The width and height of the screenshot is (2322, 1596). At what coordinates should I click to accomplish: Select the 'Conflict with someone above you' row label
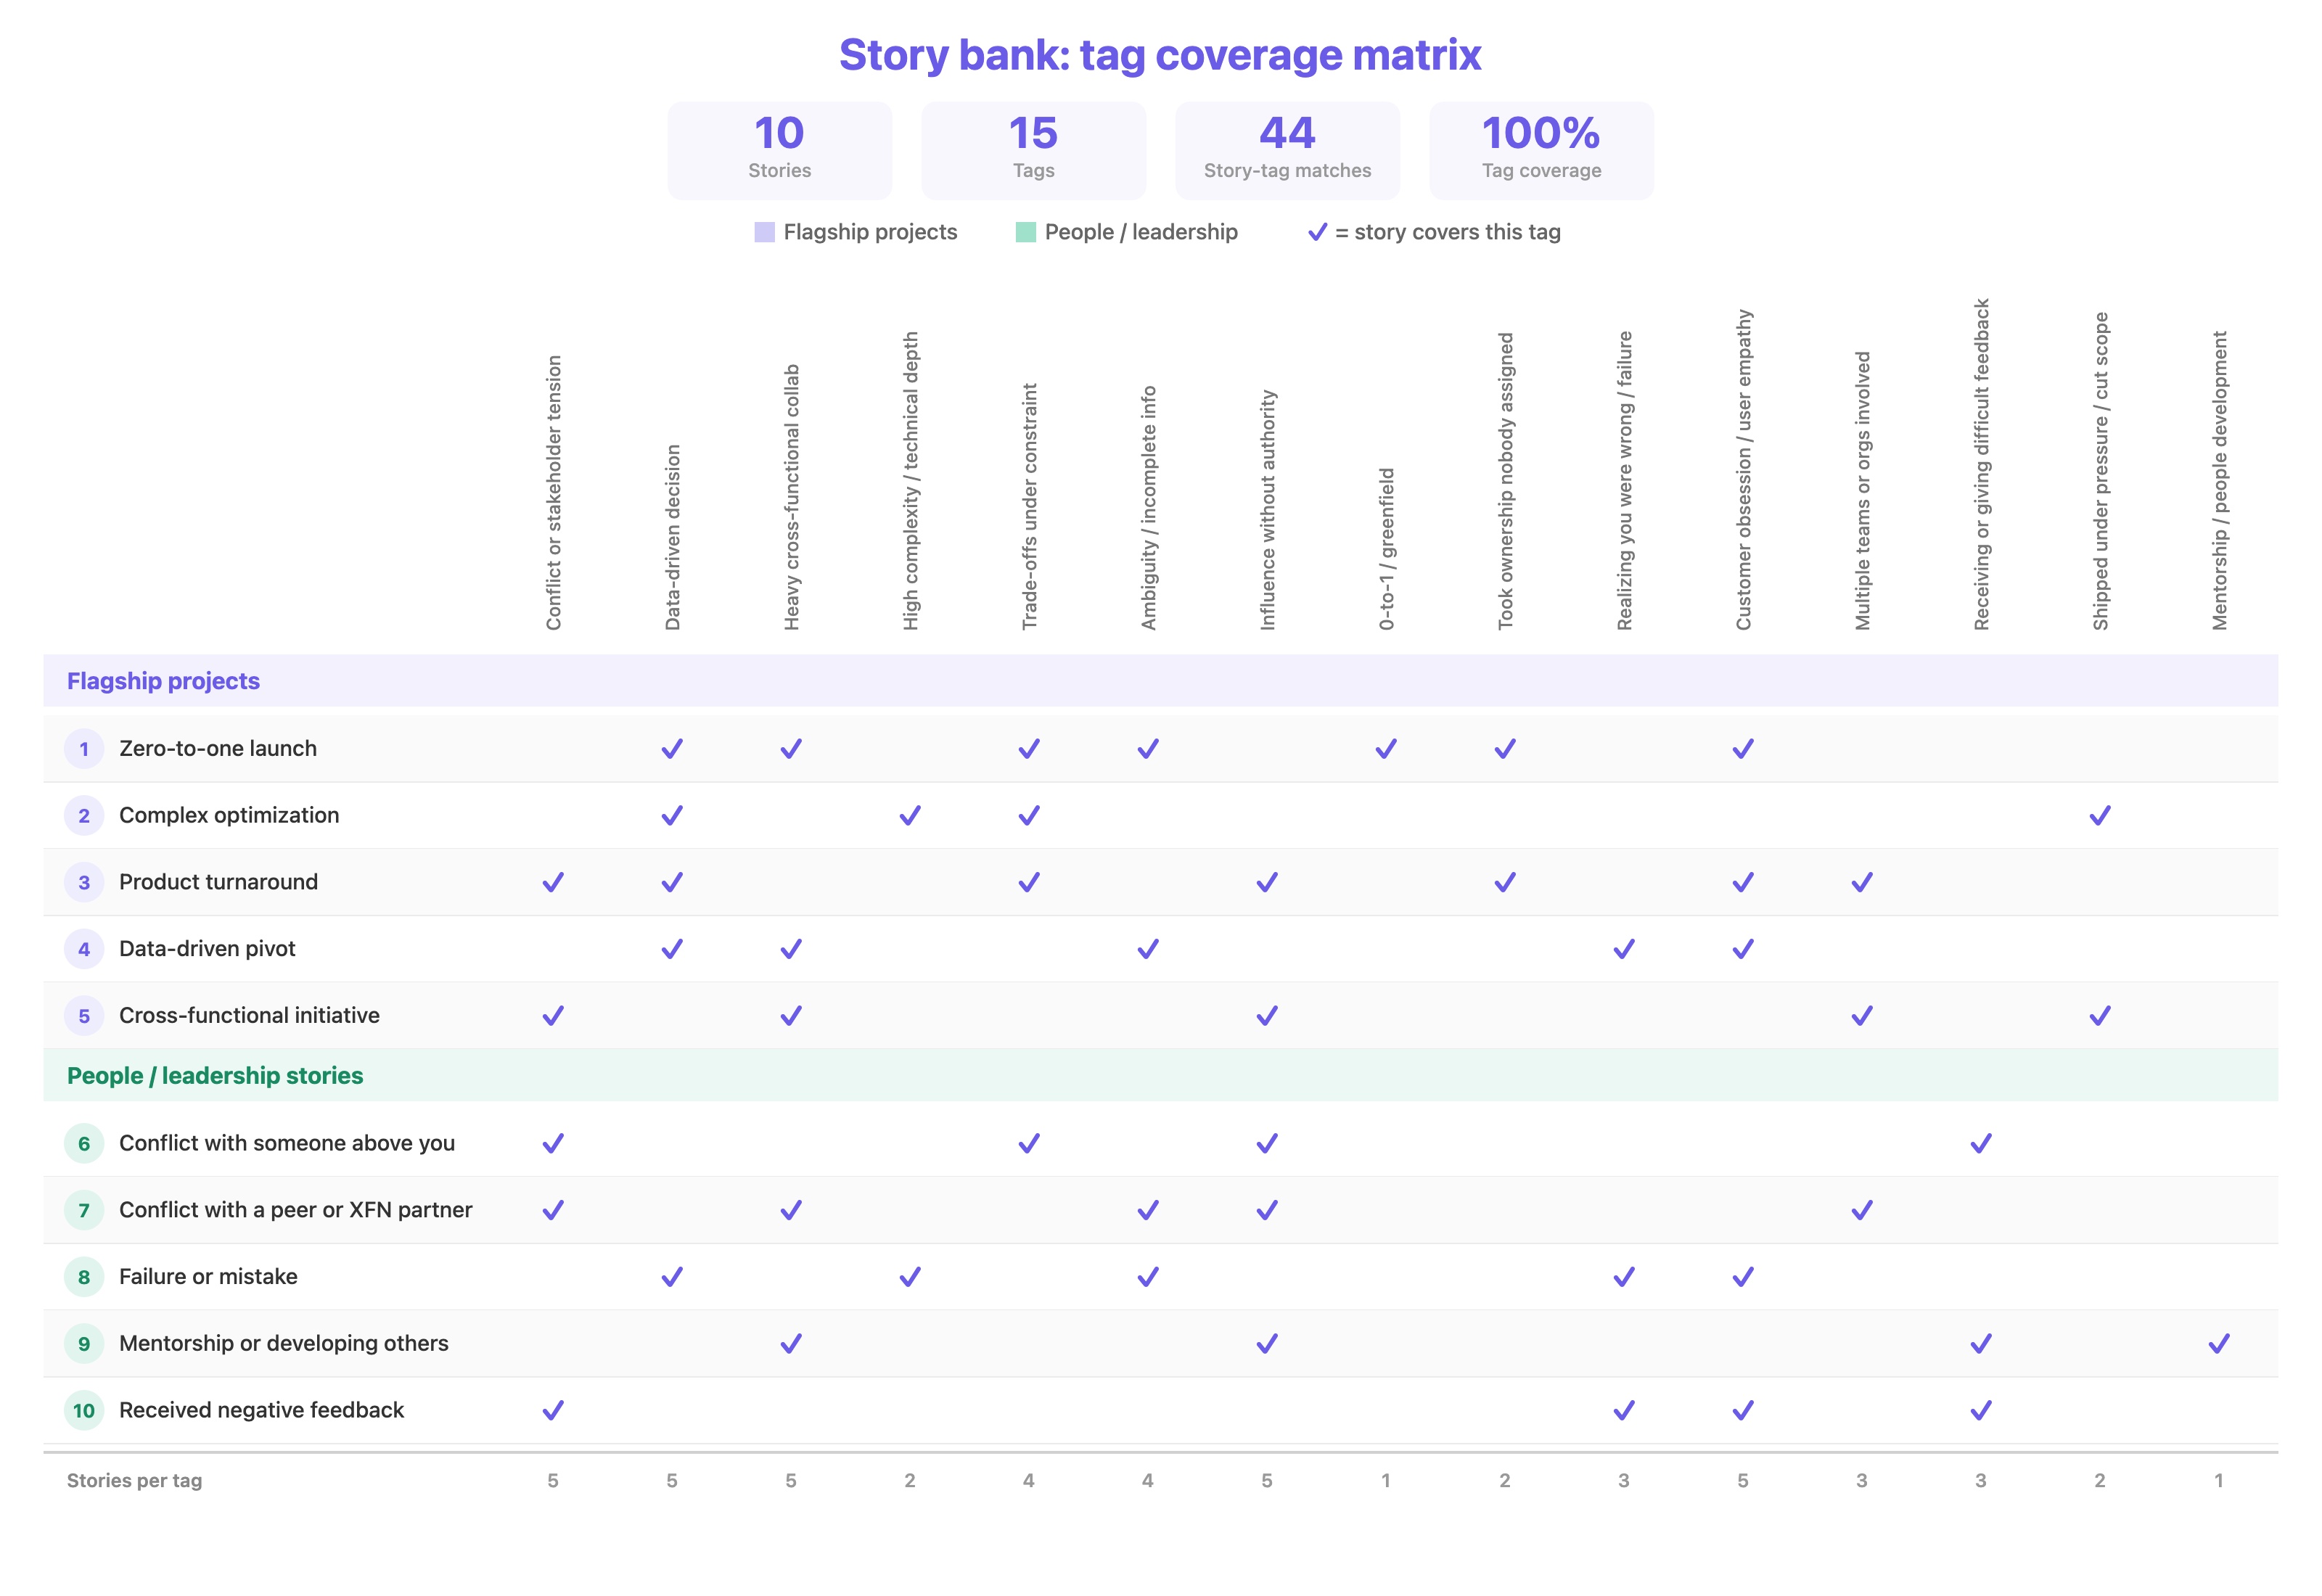[x=287, y=1143]
